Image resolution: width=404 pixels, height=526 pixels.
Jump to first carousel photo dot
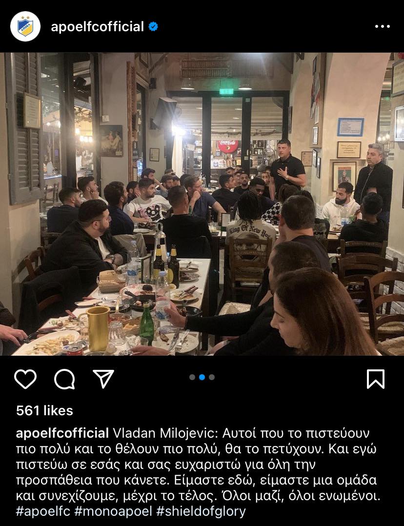tap(192, 377)
